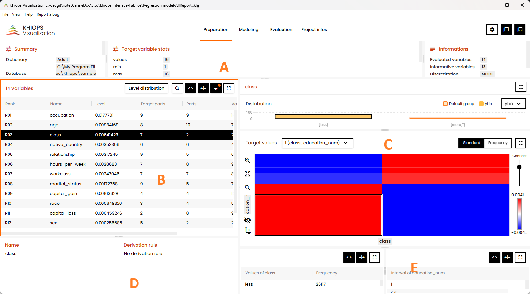
Task: Switch the heatmap to Standard mode
Action: tap(471, 143)
